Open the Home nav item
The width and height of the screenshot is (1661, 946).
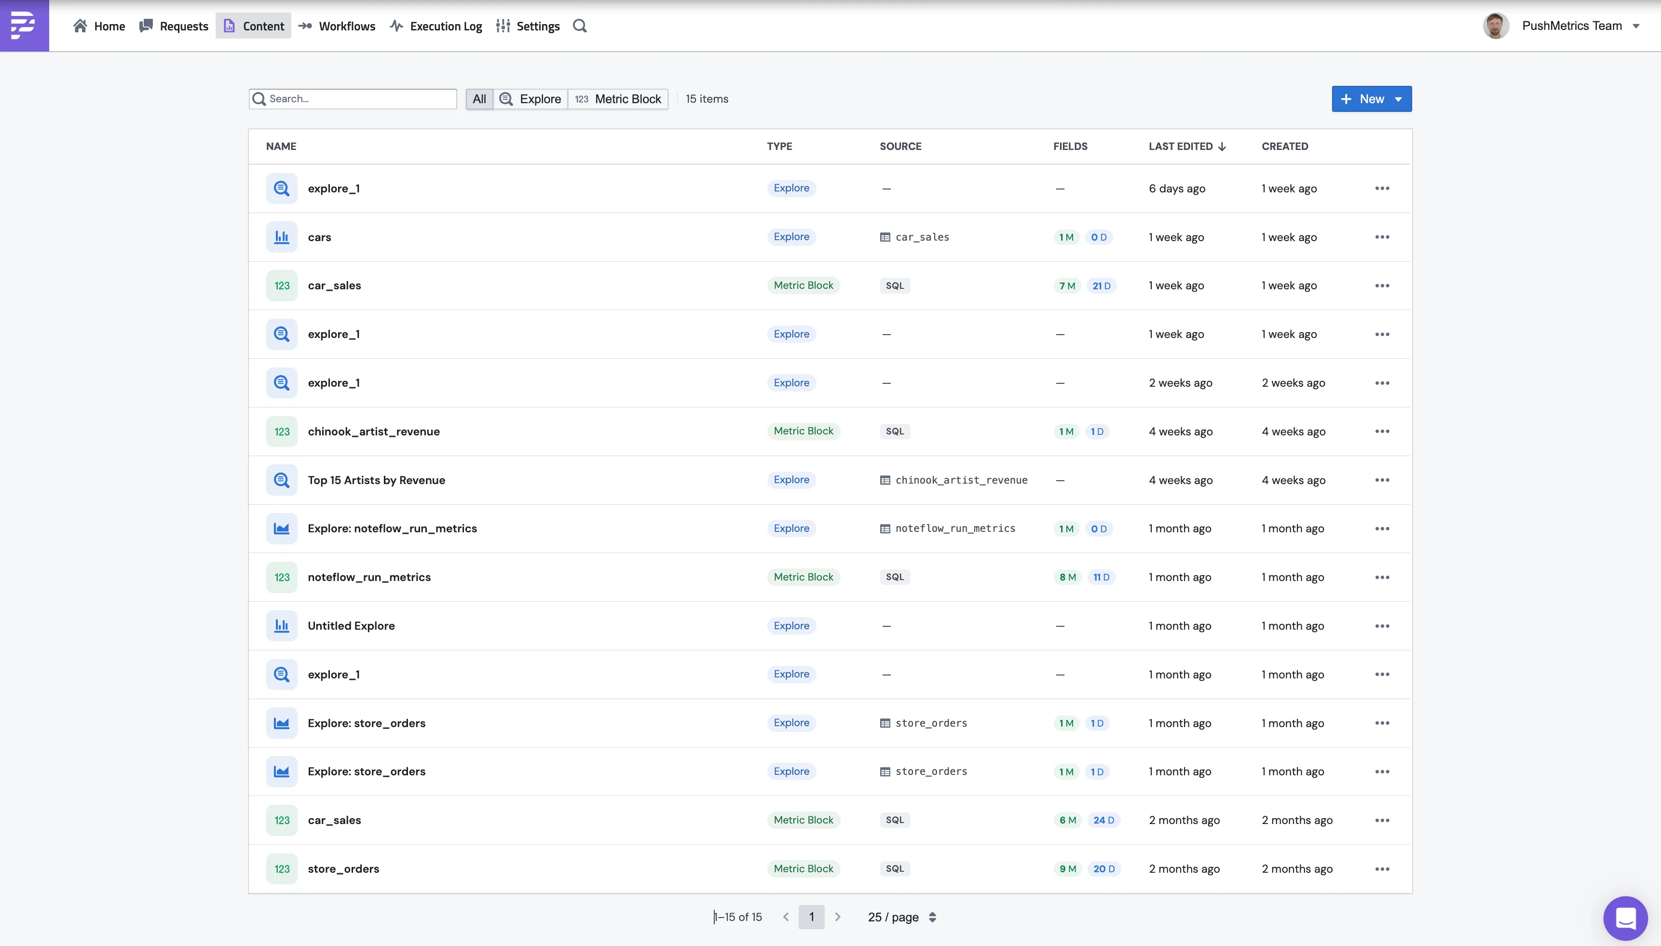[99, 26]
